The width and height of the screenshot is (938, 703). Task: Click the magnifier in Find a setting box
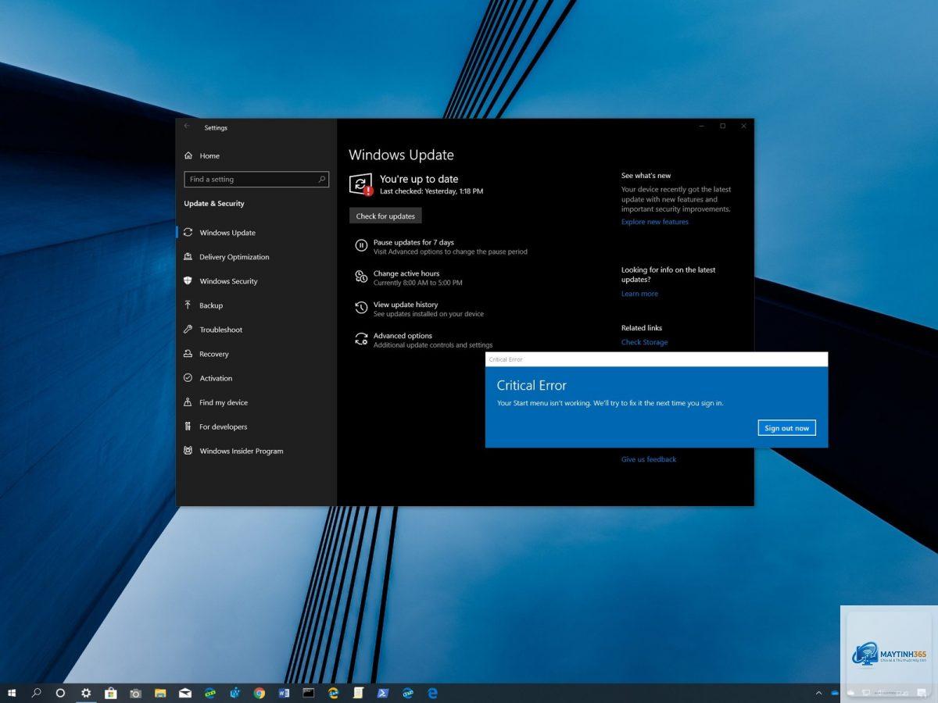[x=322, y=180]
